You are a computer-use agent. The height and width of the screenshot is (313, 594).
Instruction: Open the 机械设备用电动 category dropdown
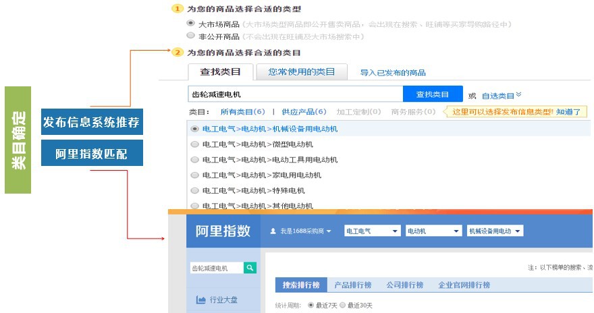(x=495, y=231)
